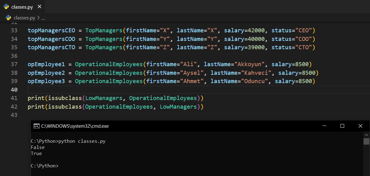Viewport: 370px width, 176px height.
Task: Select line number 33 in the gutter
Action: point(14,30)
